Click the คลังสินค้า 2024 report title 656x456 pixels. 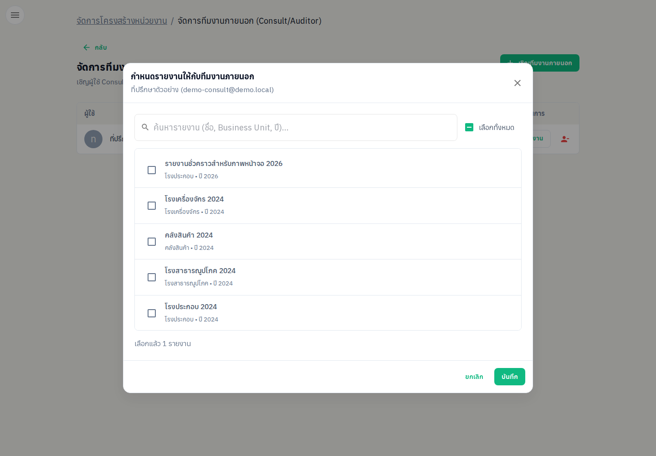click(x=189, y=235)
